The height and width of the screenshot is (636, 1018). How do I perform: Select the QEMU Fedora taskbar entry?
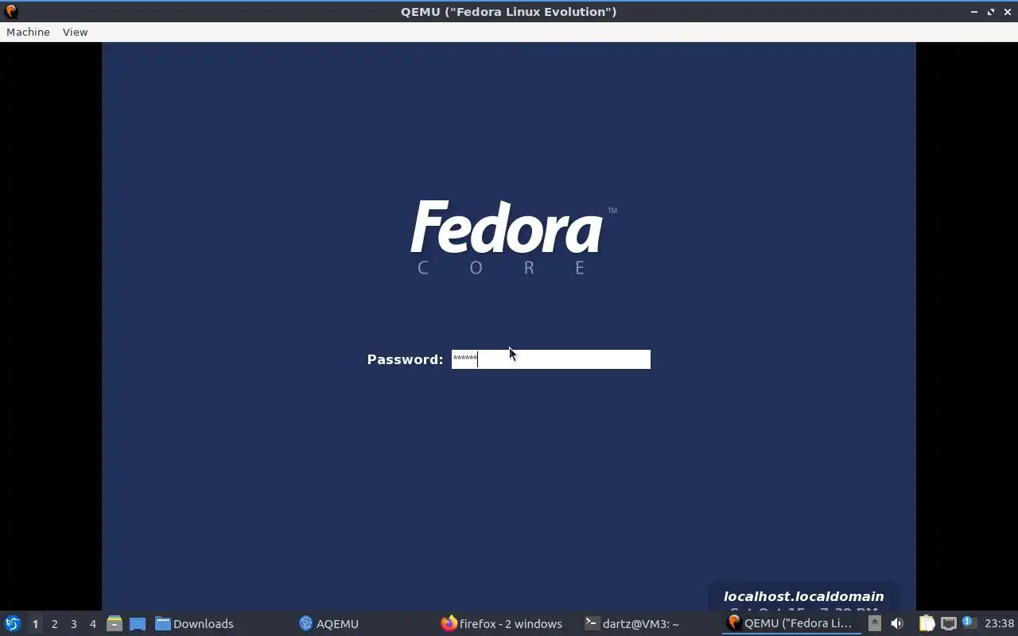tap(791, 623)
